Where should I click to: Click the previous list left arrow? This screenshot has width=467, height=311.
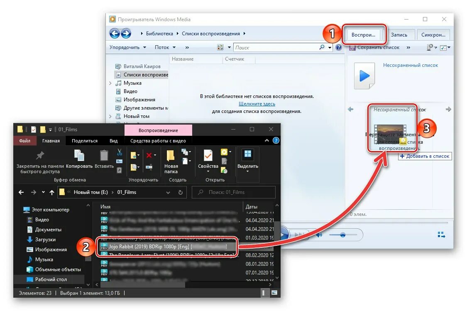coord(351,109)
